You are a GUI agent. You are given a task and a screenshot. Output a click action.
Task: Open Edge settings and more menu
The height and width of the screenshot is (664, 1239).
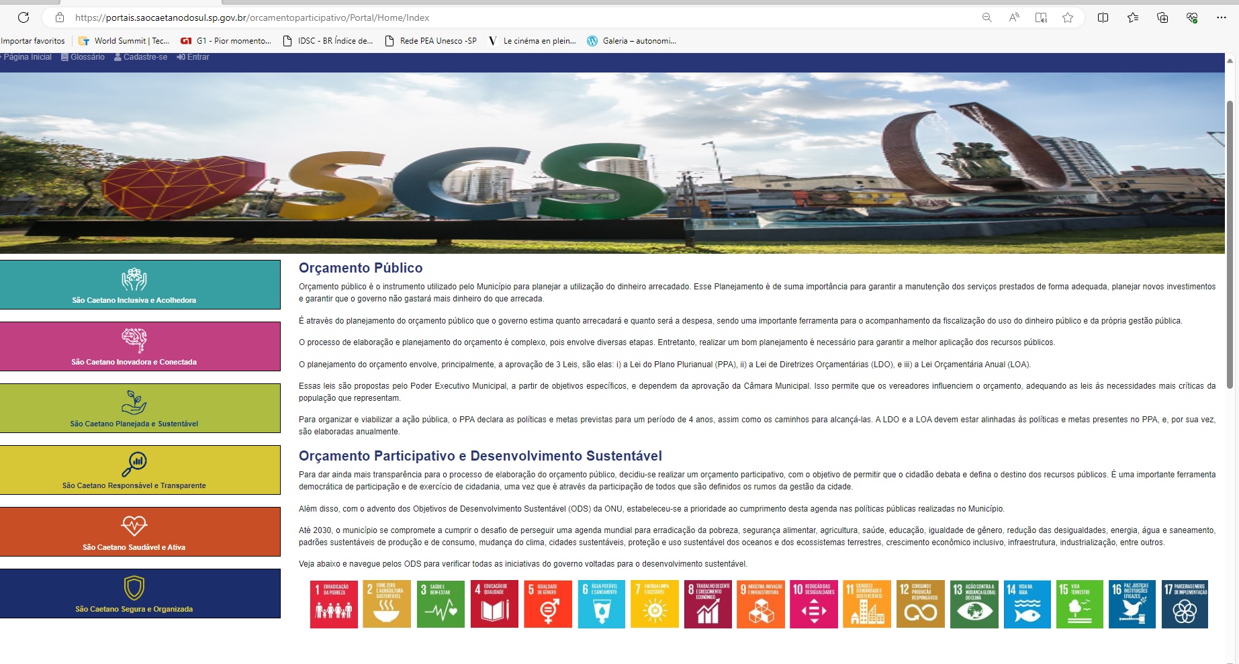1221,18
